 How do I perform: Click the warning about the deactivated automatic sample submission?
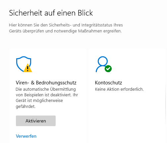(x=47, y=98)
